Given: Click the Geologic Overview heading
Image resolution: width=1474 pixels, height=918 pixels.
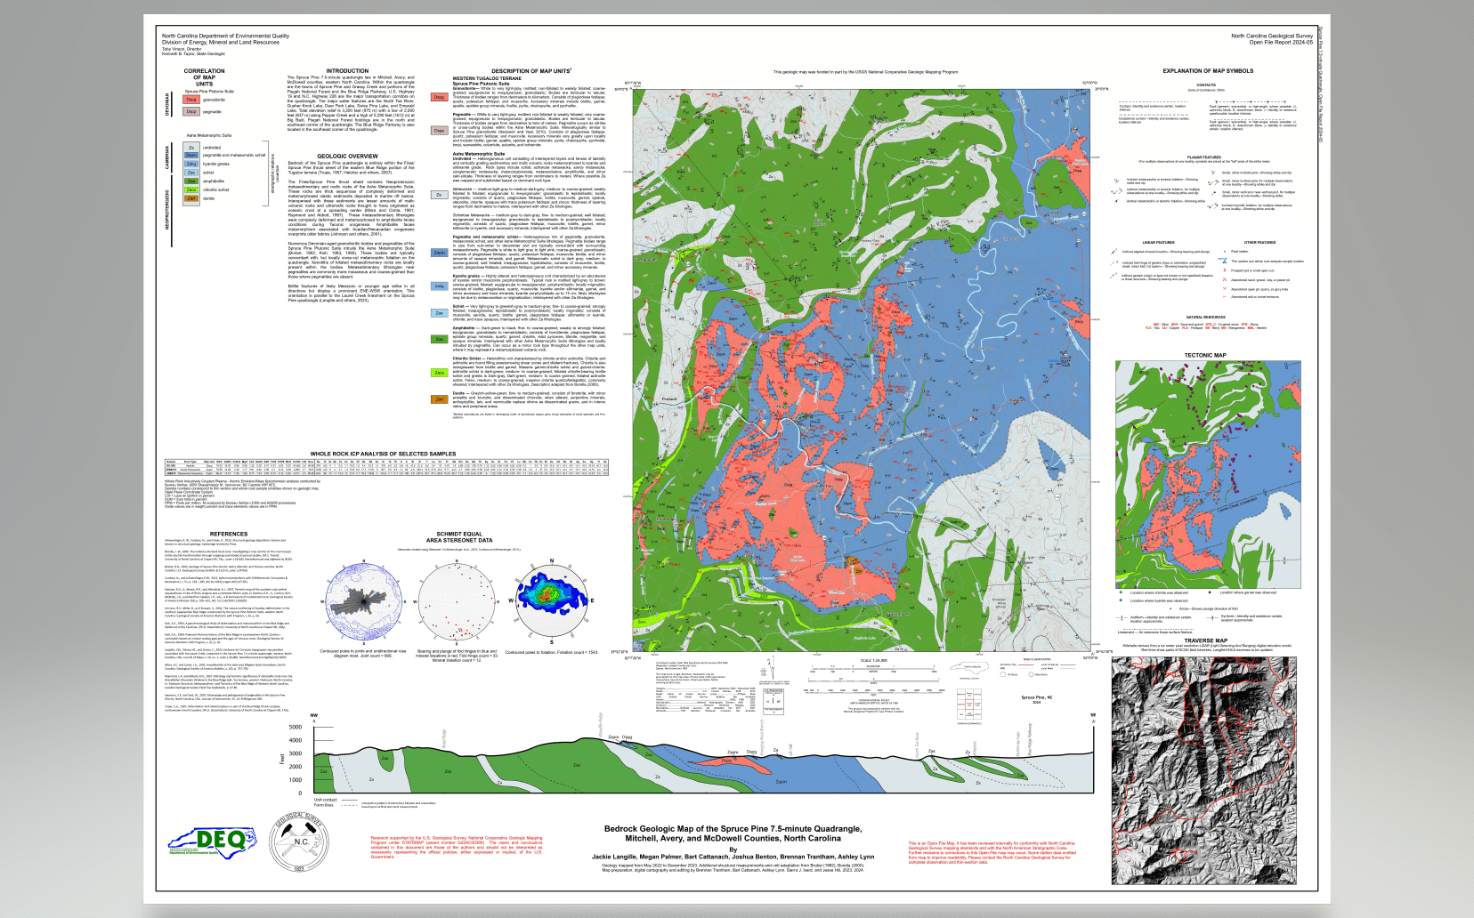Looking at the screenshot, I should pyautogui.click(x=347, y=156).
